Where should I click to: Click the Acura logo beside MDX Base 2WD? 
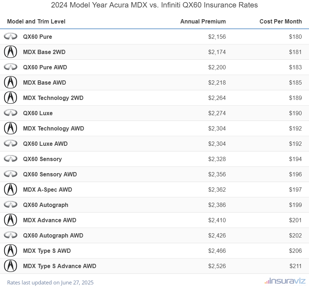11,52
